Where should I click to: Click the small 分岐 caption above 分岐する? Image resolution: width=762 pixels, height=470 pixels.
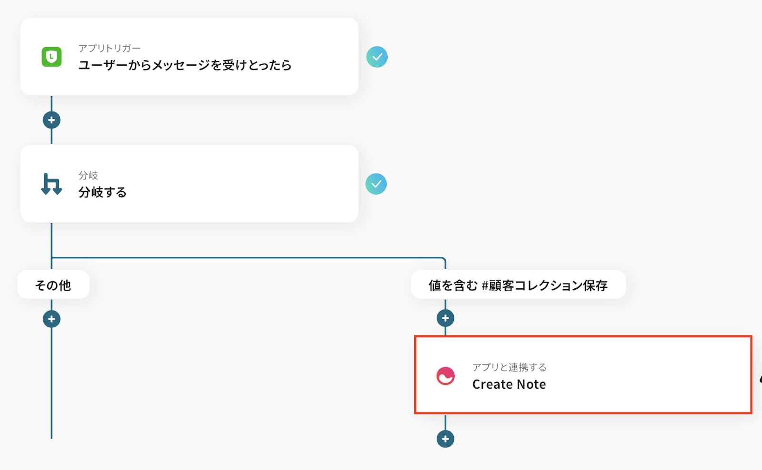tap(88, 175)
